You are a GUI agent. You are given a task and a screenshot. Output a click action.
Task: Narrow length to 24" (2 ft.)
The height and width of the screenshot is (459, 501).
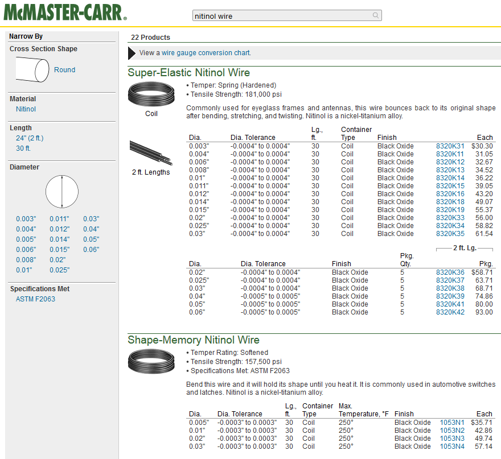click(x=30, y=138)
